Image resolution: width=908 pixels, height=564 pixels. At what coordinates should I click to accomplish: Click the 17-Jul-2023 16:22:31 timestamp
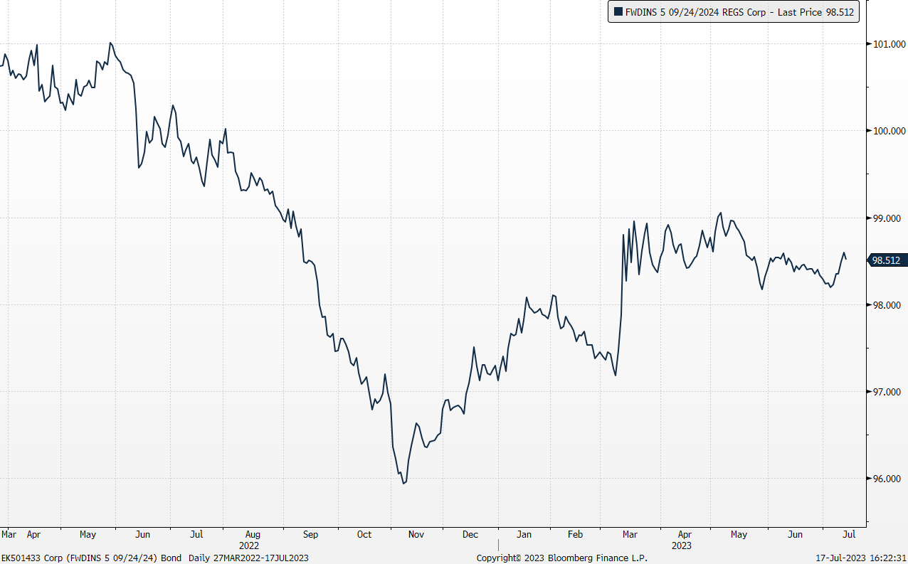coord(860,558)
